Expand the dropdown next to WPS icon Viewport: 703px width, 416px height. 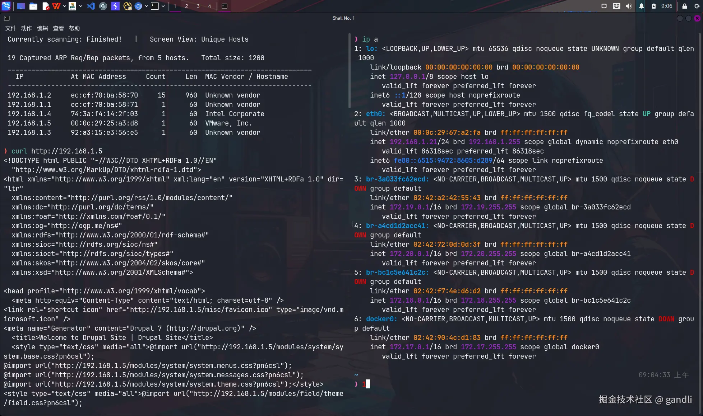[65, 6]
